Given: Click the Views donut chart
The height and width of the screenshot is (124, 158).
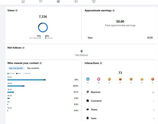Looking at the screenshot, I should [x=43, y=27].
